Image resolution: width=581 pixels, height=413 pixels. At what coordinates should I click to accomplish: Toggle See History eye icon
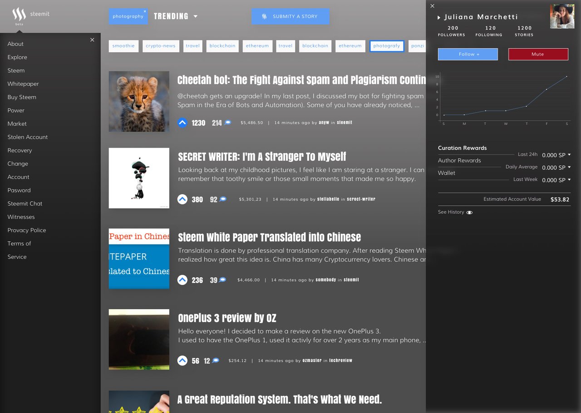469,212
